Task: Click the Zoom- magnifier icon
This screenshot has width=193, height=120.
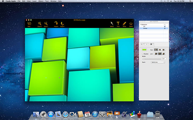Action: point(46,23)
